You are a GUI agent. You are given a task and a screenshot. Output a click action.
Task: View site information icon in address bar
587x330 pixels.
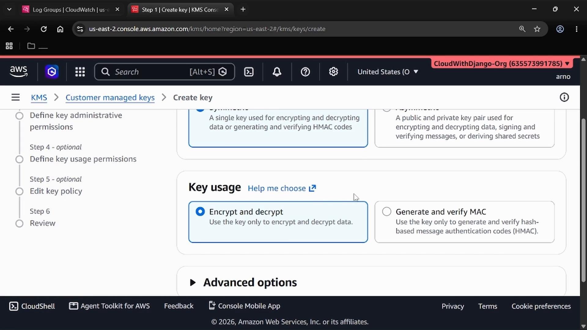[x=80, y=29]
